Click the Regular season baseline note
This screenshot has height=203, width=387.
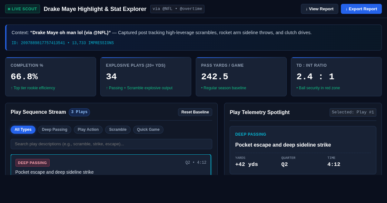tap(224, 88)
